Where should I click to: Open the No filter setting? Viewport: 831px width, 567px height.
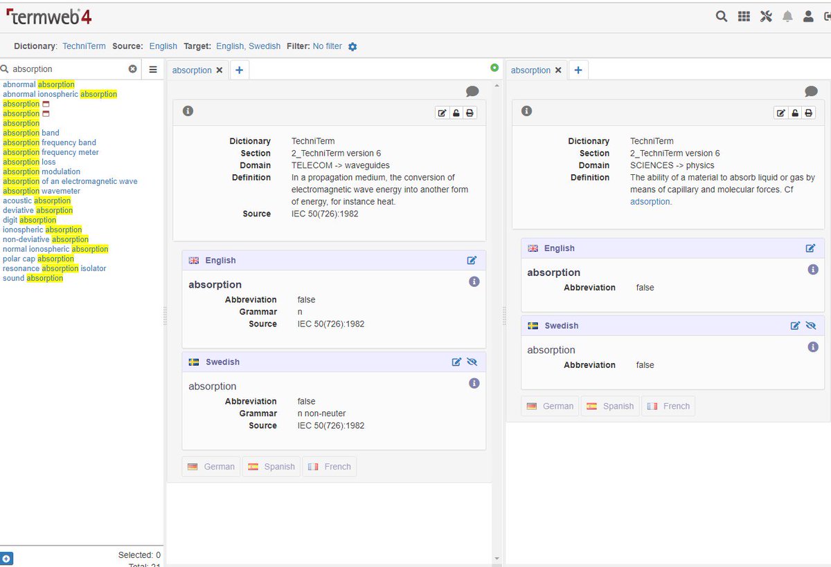click(327, 46)
